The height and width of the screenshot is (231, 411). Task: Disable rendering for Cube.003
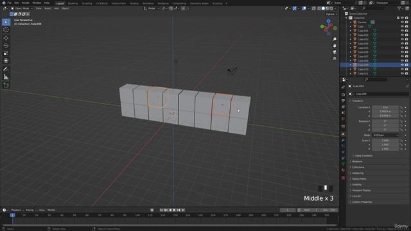pyautogui.click(x=407, y=39)
